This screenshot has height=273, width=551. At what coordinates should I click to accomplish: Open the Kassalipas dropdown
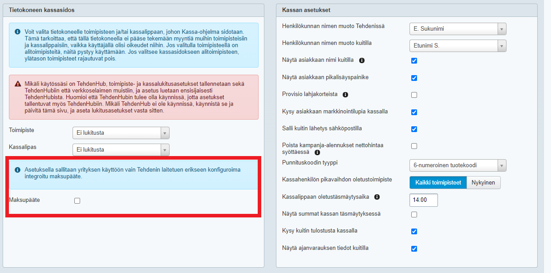(x=121, y=150)
